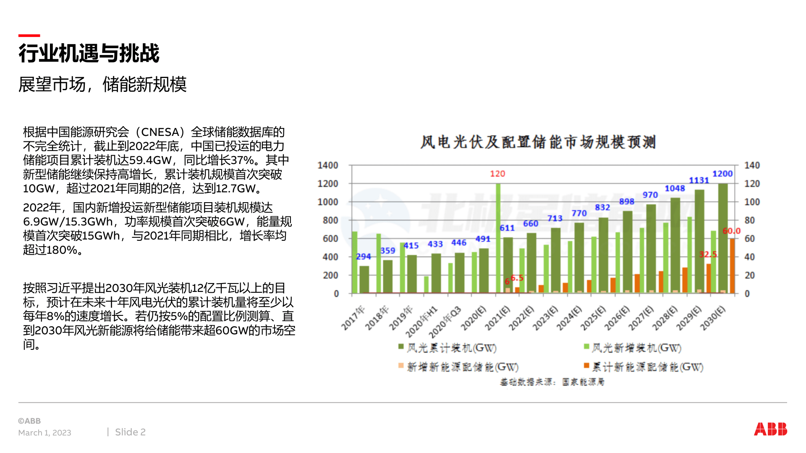This screenshot has height=453, width=806.
Task: Click the orange 累计新能源配储能 legend marker
Action: pos(586,366)
